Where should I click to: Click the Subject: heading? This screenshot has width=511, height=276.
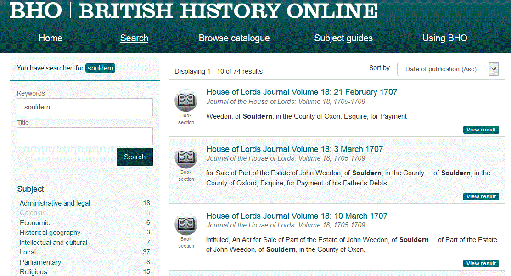click(31, 189)
